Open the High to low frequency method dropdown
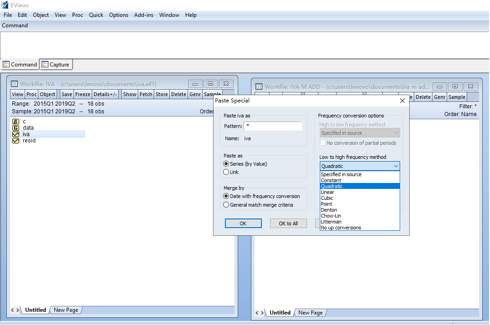Image resolution: width=490 pixels, height=325 pixels. point(360,133)
